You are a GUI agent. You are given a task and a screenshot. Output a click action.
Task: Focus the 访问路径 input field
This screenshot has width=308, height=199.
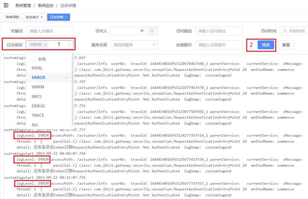tap(219, 31)
